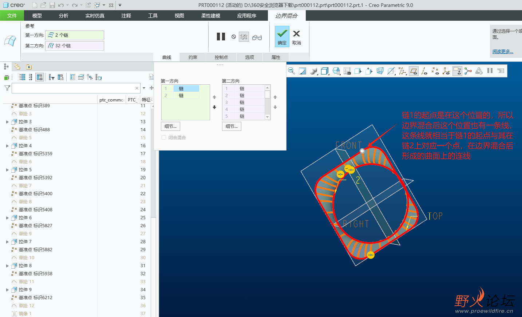522x317 pixels.
Task: Toggle Point Display in graphics toolbar
Action: click(435, 71)
